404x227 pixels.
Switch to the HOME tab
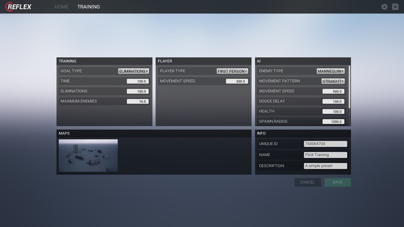(x=62, y=7)
